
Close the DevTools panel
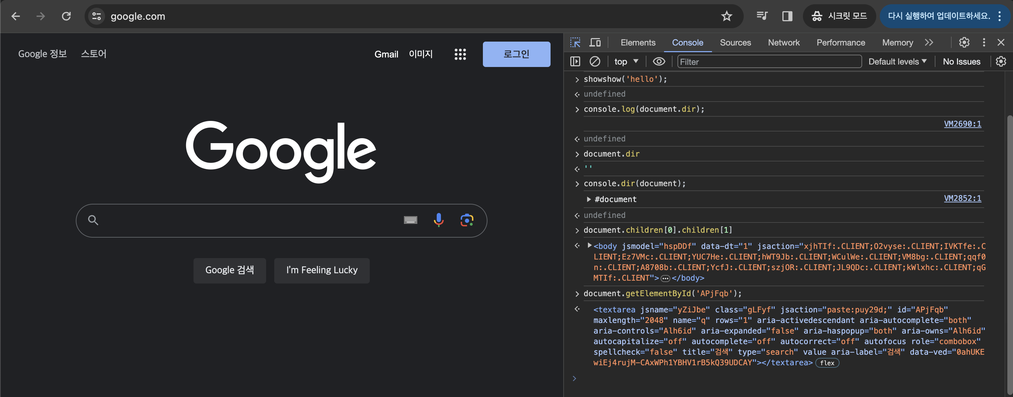point(1001,43)
